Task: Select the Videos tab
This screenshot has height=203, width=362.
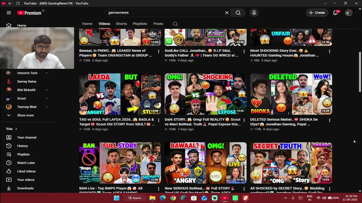Action: (x=104, y=24)
